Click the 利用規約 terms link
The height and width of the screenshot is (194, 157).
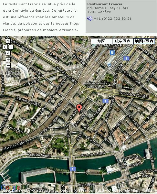click(149, 190)
